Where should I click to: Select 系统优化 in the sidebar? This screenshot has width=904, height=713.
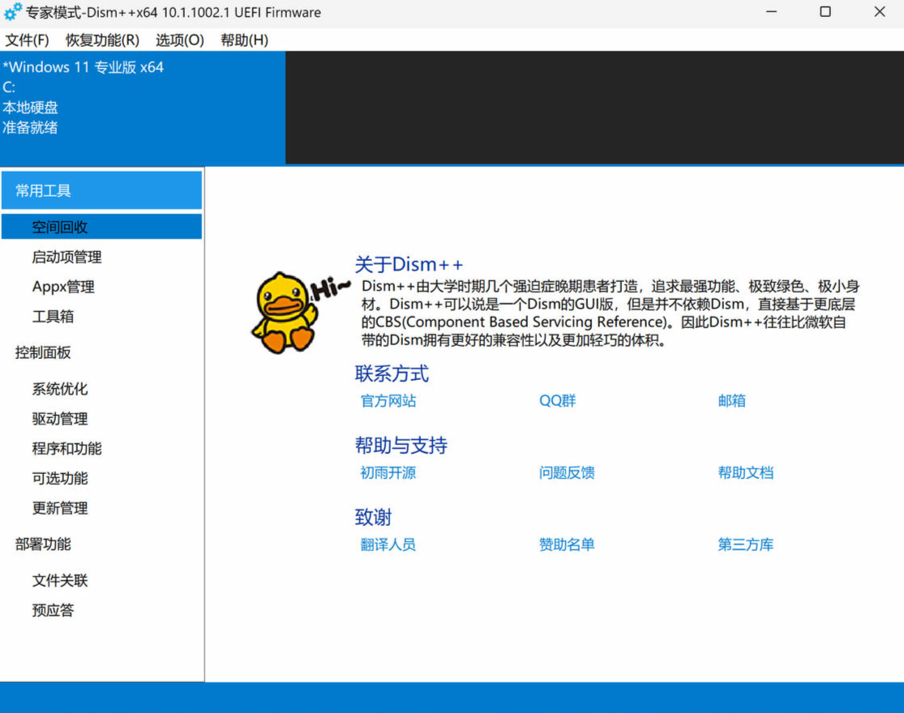pos(60,389)
